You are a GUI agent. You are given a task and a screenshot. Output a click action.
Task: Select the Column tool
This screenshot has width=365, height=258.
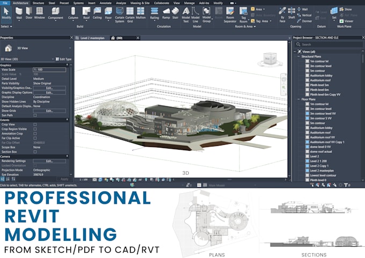pos(73,13)
